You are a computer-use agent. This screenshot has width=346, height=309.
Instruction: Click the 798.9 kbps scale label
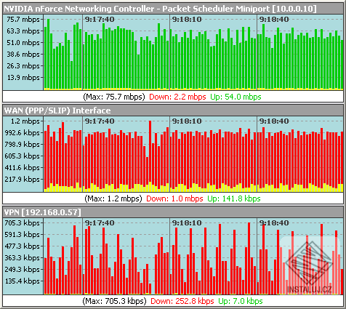(22, 145)
